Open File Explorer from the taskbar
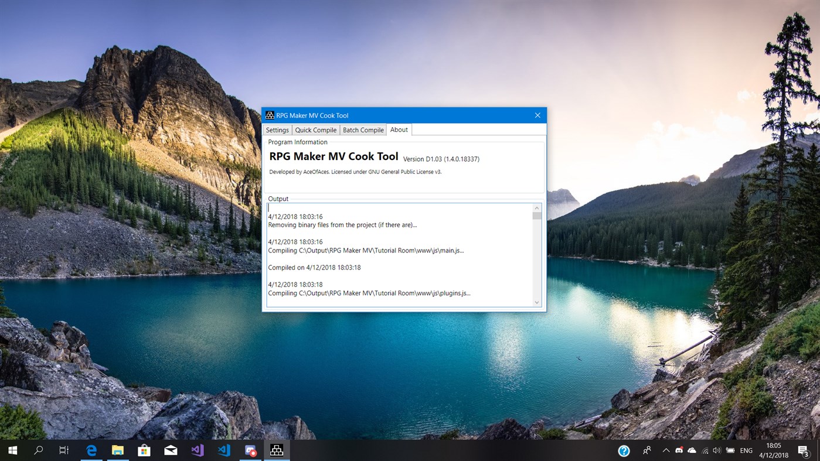The image size is (820, 461). click(x=118, y=450)
